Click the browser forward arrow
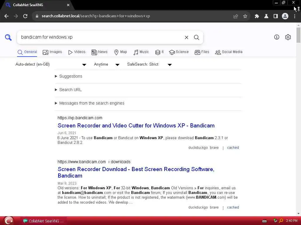The image size is (301, 225). pos(16,16)
